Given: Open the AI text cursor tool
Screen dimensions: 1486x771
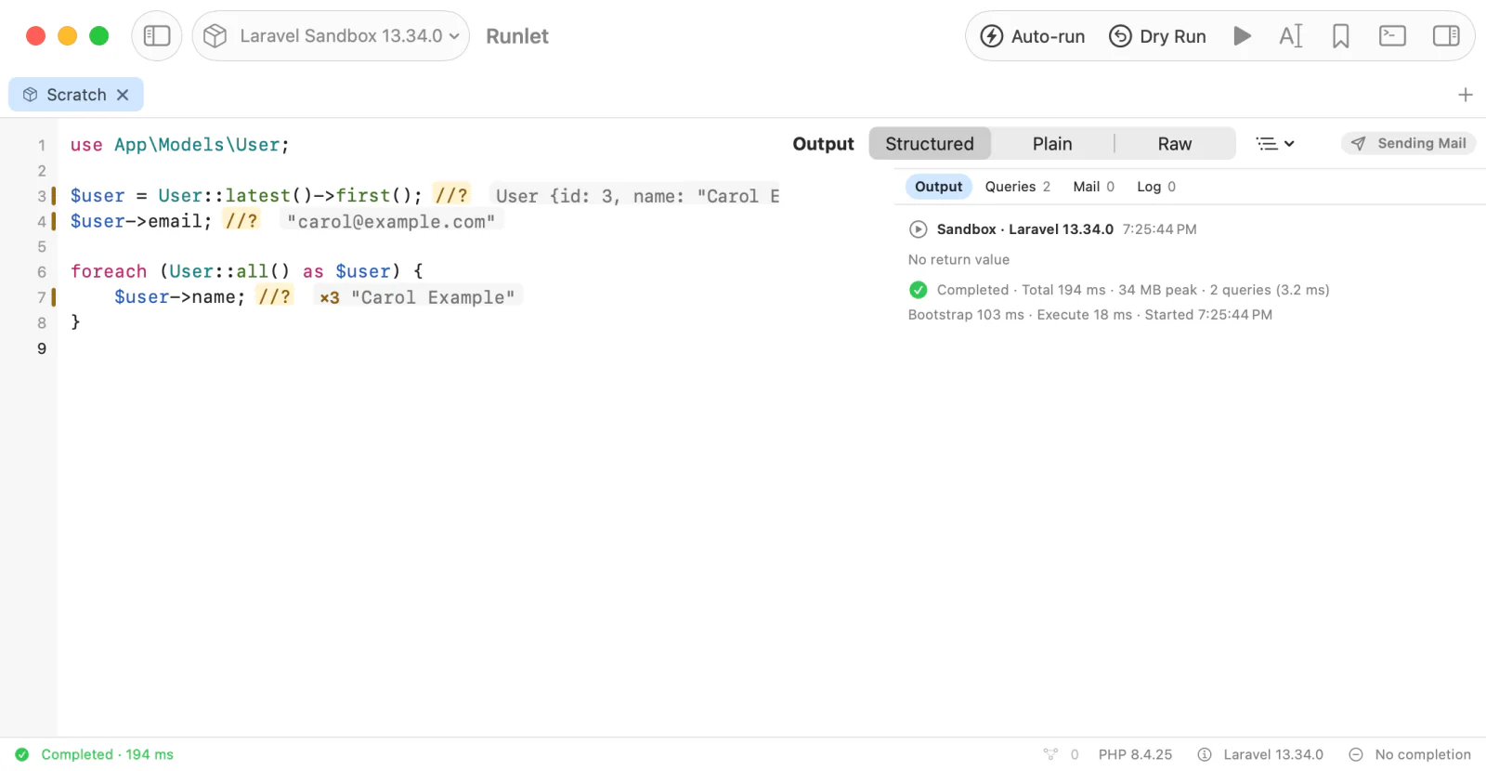Looking at the screenshot, I should 1291,36.
